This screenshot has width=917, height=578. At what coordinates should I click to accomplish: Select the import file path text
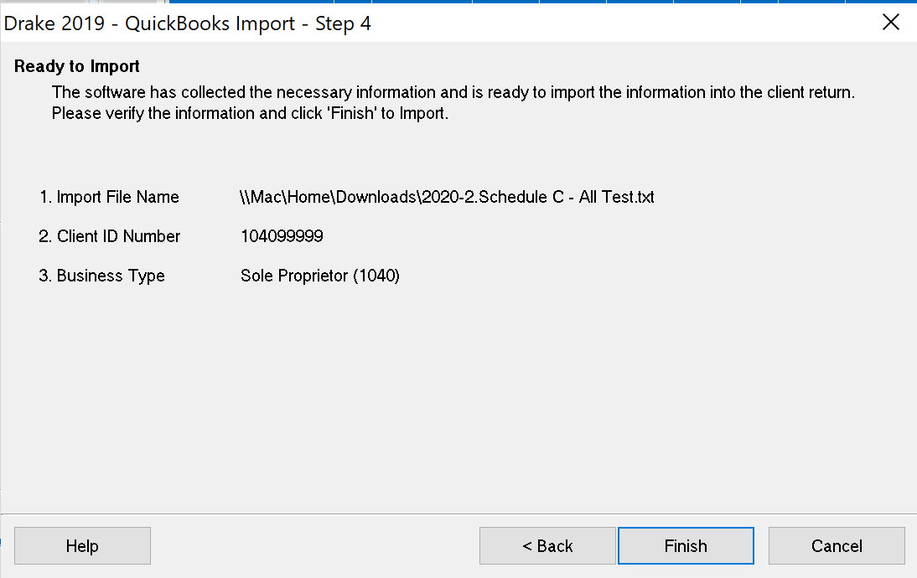click(x=447, y=197)
